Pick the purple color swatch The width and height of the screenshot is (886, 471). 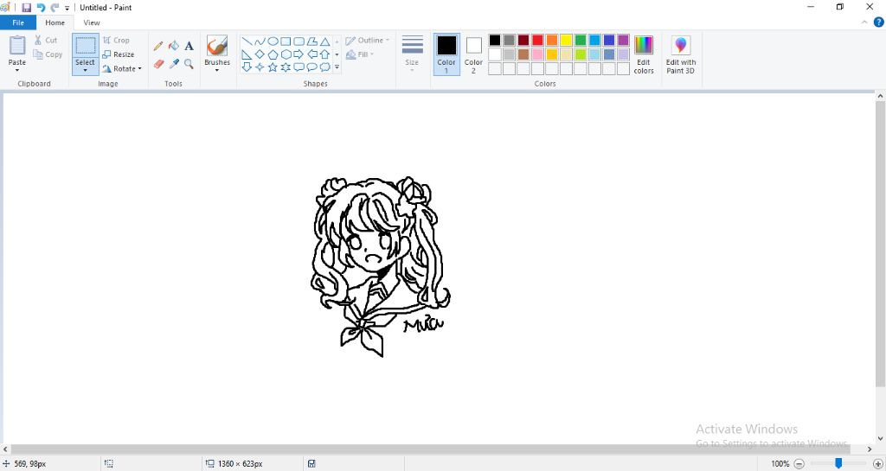tap(623, 40)
